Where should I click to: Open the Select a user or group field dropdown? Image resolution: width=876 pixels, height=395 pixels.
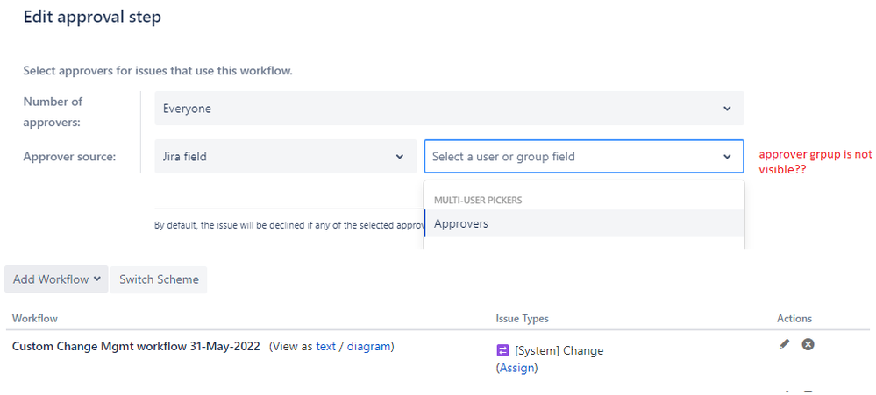[x=583, y=157]
